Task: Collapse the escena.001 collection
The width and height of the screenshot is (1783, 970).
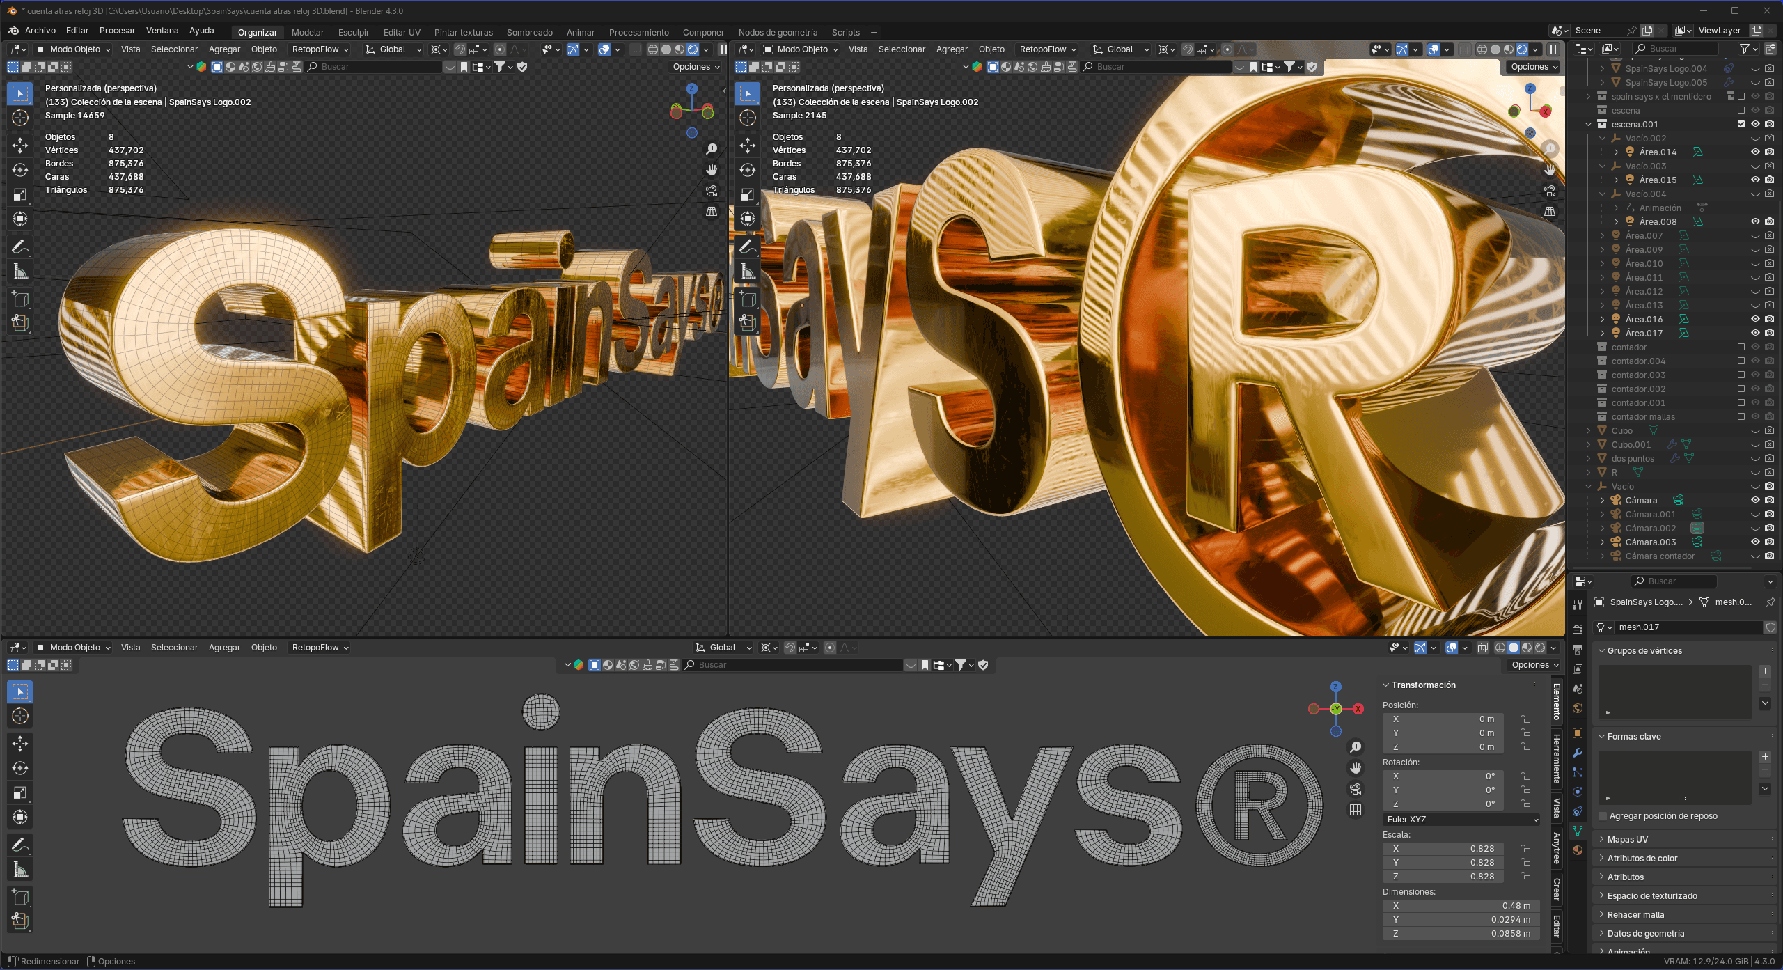Action: [1589, 124]
